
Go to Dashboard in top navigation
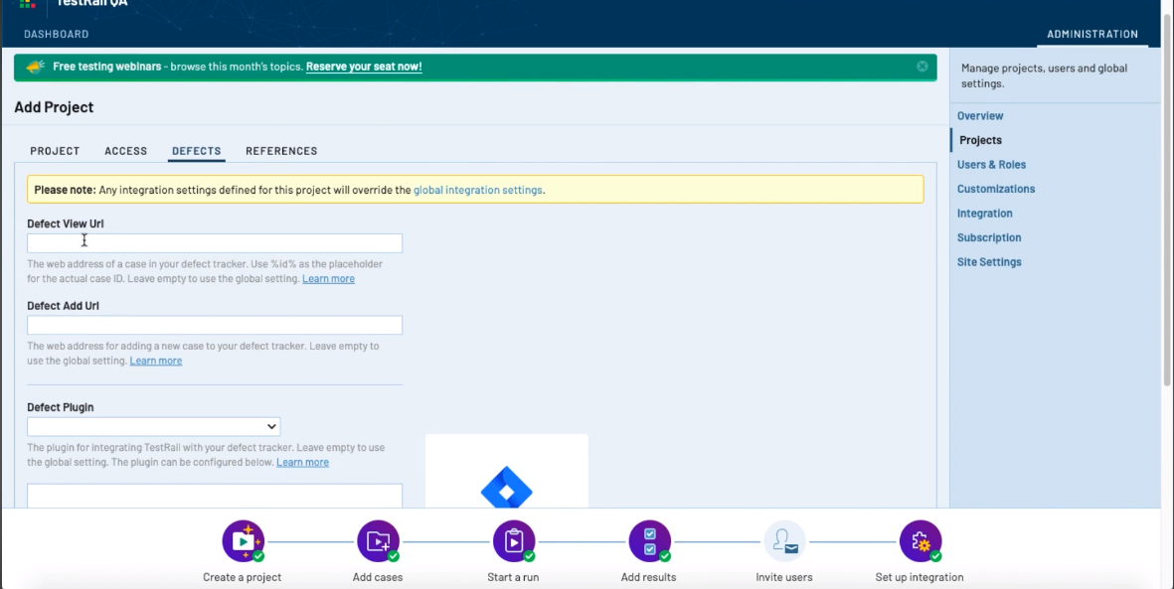point(57,34)
